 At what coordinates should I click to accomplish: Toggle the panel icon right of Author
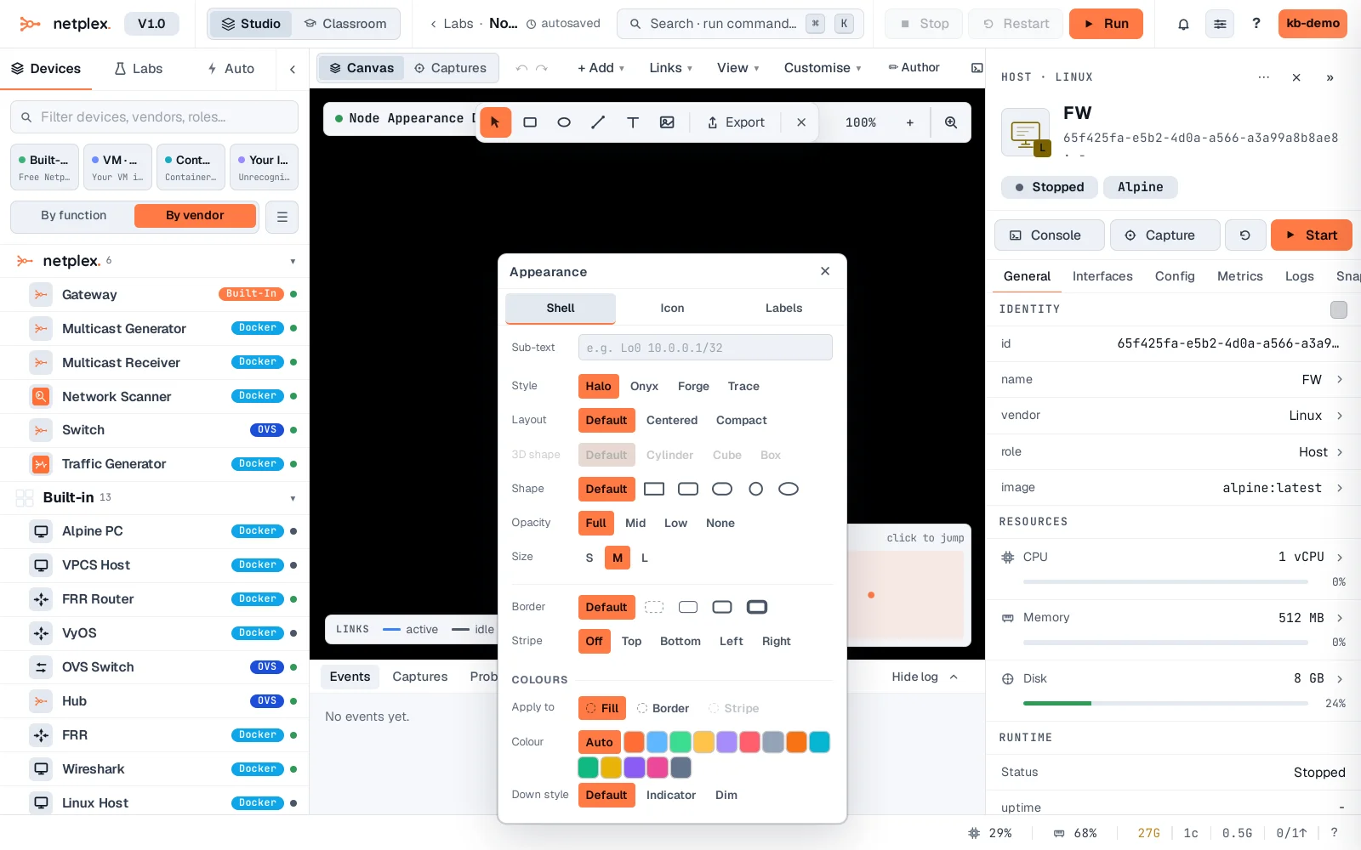tap(977, 68)
